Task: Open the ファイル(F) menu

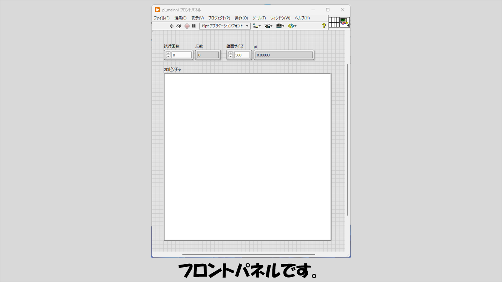Action: pyautogui.click(x=162, y=18)
